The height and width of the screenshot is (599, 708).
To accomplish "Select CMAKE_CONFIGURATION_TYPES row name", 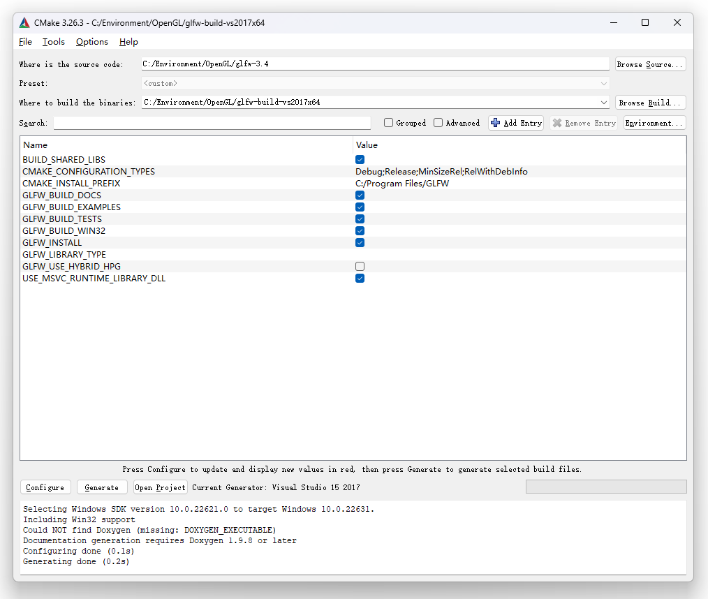I will coord(89,172).
